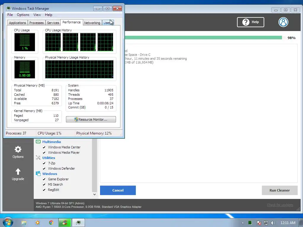The image size is (303, 227).
Task: Toggle the 7-Zip checkbox
Action: tap(44, 163)
